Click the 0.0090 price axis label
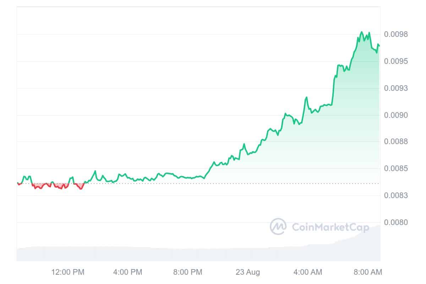This screenshot has width=426, height=284. (396, 115)
